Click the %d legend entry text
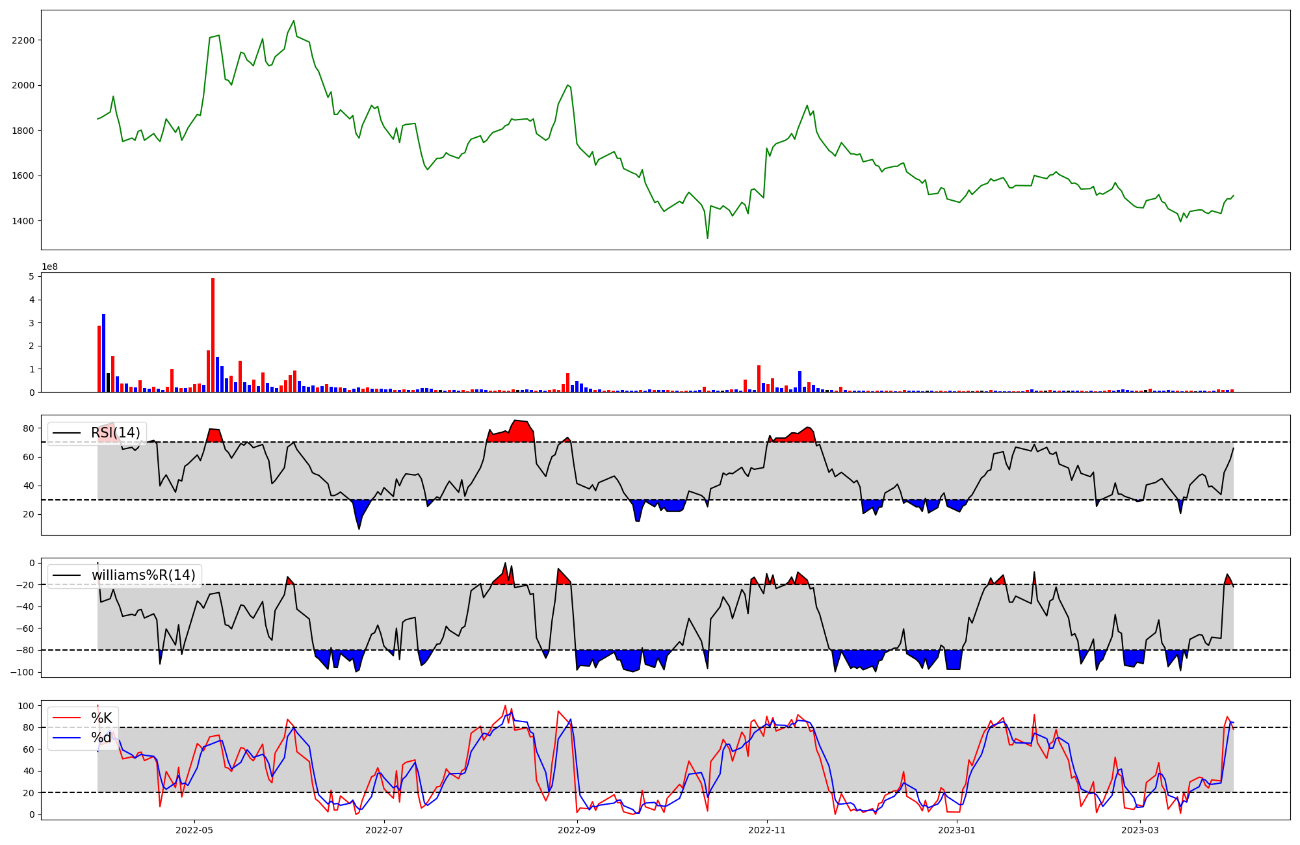1300x845 pixels. [x=101, y=738]
